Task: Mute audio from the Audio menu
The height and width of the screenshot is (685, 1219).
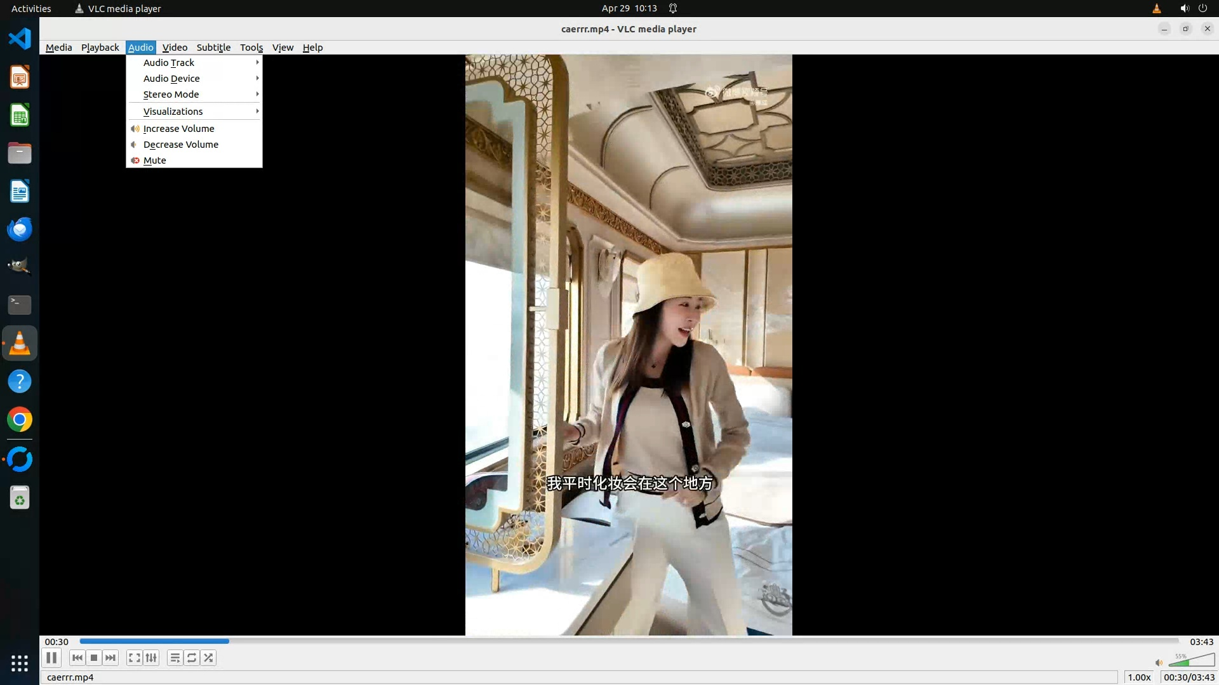Action: click(x=155, y=160)
